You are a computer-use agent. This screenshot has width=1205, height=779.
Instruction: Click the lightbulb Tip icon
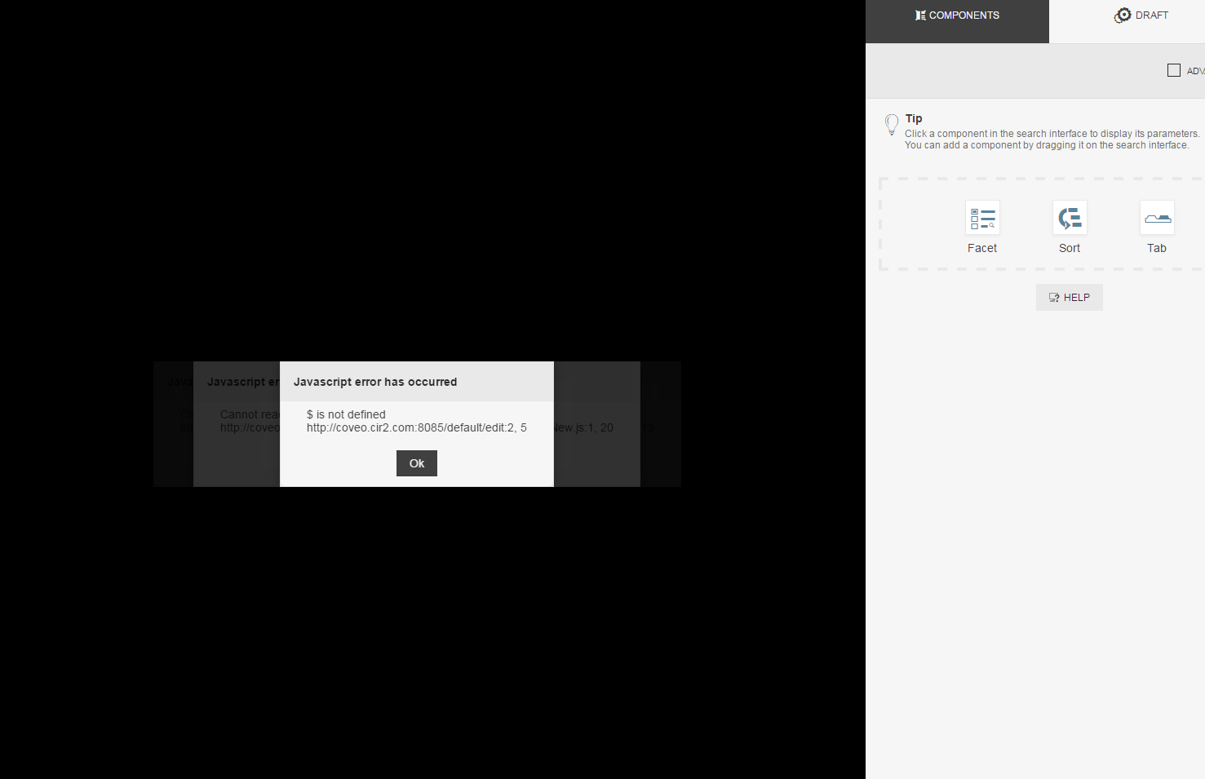tap(892, 125)
